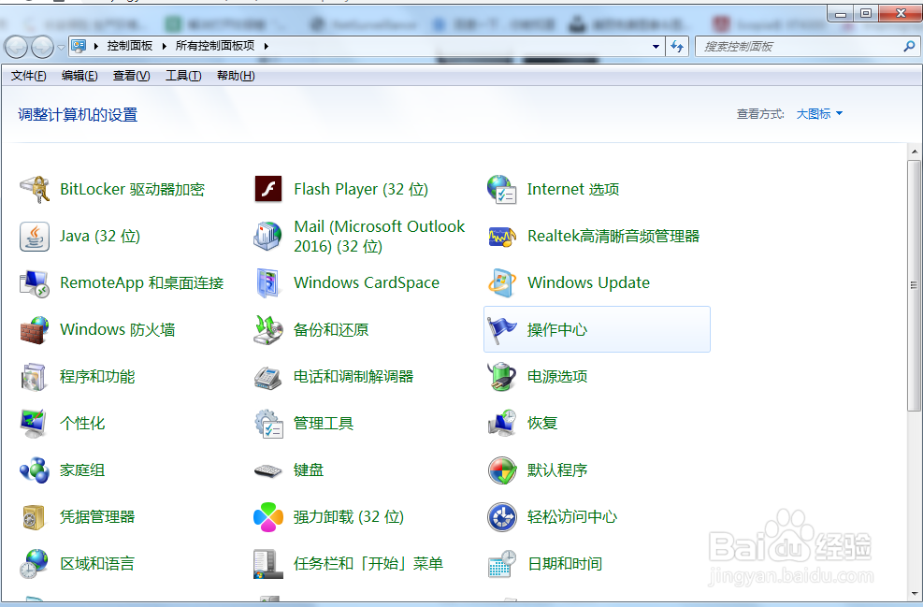This screenshot has height=607, width=923.
Task: Click the Control Panel icon in address bar
Action: click(x=79, y=46)
